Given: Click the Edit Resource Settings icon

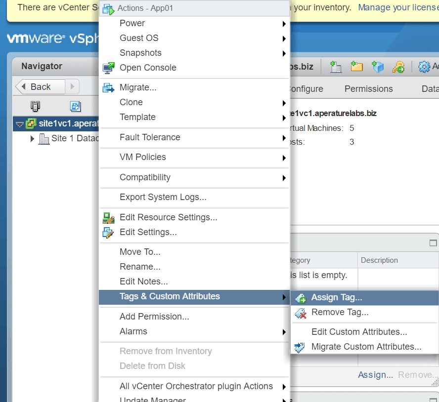Looking at the screenshot, I should tap(108, 218).
